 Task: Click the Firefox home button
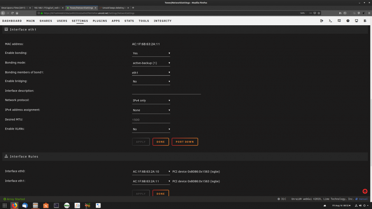click(x=17, y=13)
